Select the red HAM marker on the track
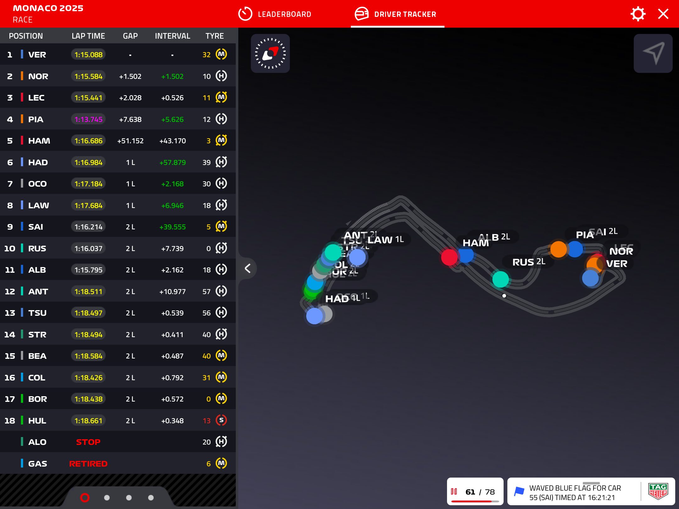 pos(449,257)
